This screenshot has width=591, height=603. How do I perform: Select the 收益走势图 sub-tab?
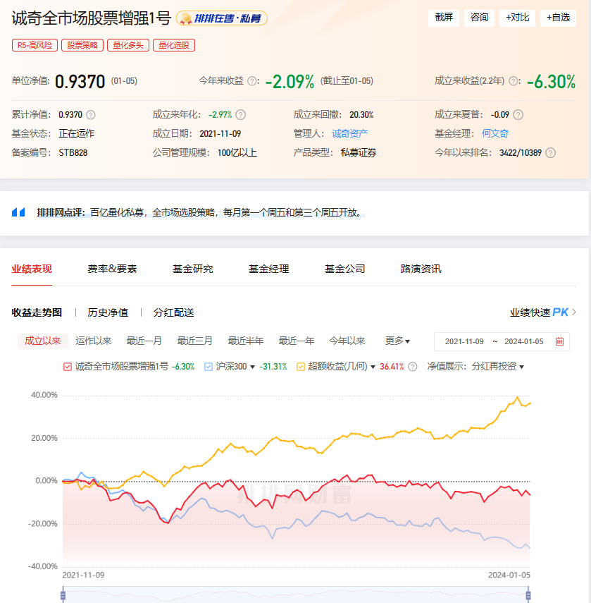click(x=37, y=312)
